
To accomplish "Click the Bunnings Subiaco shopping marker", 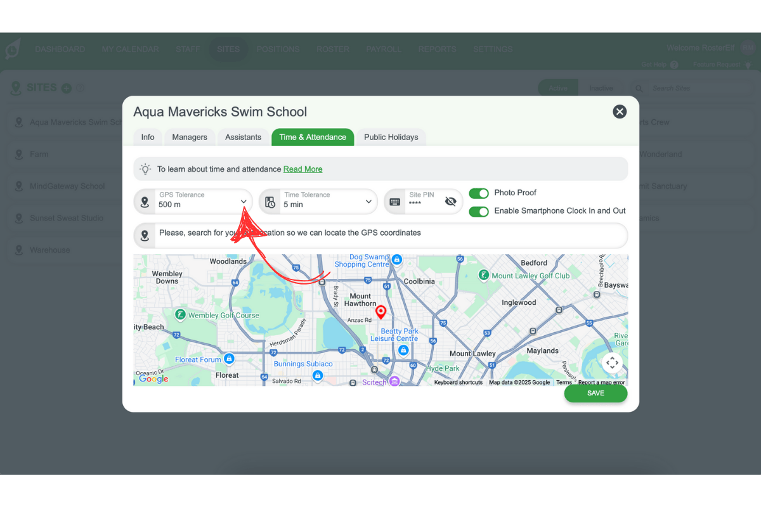I will pos(318,375).
